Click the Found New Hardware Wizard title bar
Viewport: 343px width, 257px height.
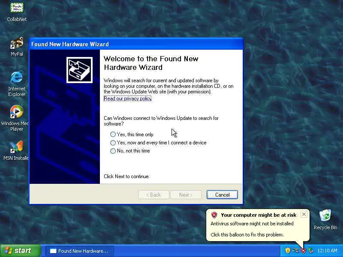pos(136,44)
